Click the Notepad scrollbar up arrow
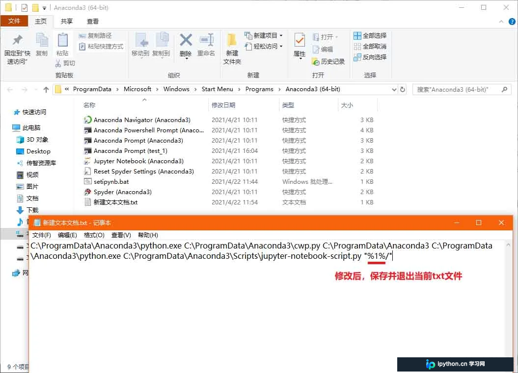Screen dimensions: 518x373 (x=508, y=245)
